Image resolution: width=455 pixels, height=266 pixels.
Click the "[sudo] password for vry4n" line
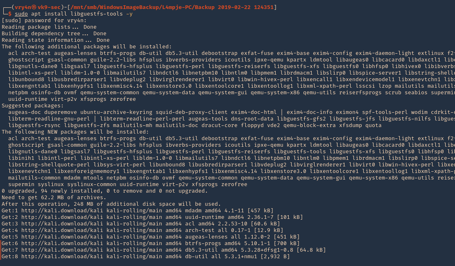[x=44, y=20]
